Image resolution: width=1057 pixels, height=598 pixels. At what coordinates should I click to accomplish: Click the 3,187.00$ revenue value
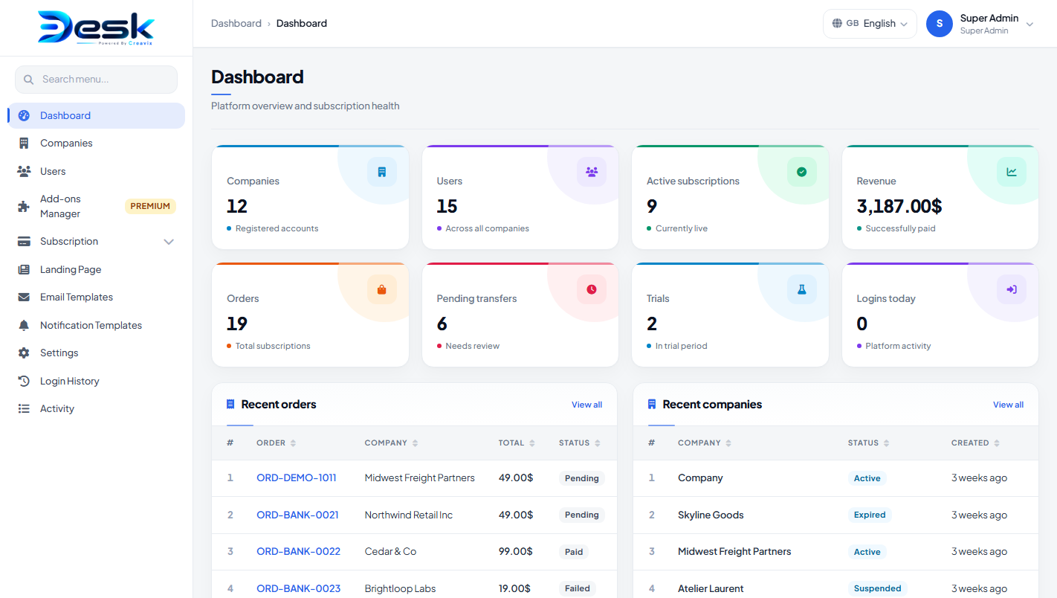click(x=899, y=206)
